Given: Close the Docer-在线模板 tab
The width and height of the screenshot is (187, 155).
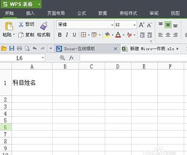Looking at the screenshot, I should (x=116, y=49).
